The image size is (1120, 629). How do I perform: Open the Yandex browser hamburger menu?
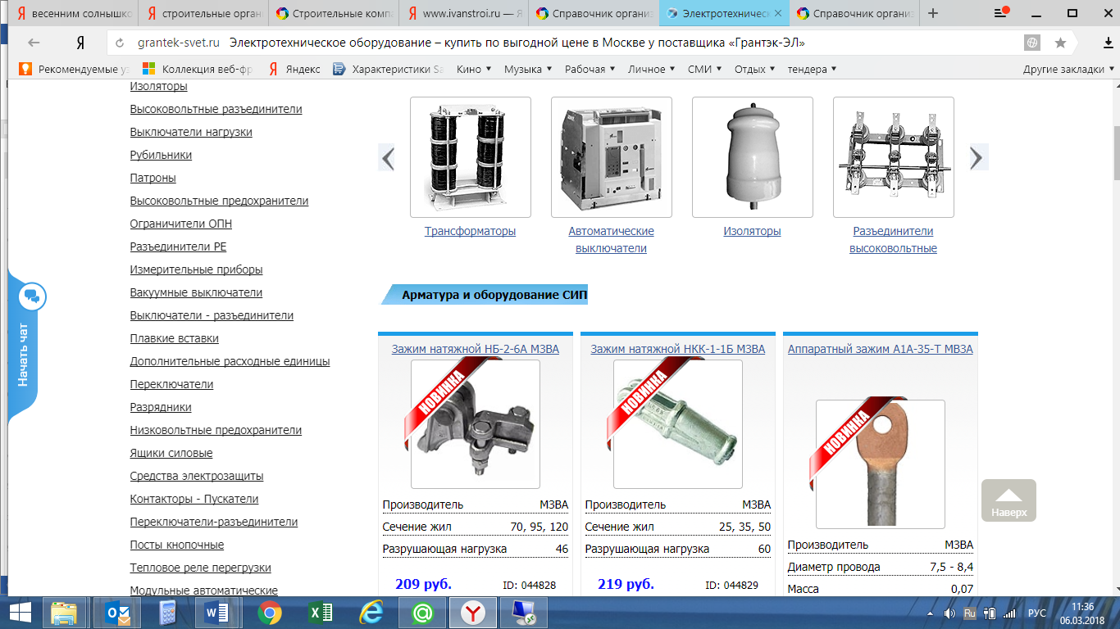click(x=1001, y=13)
